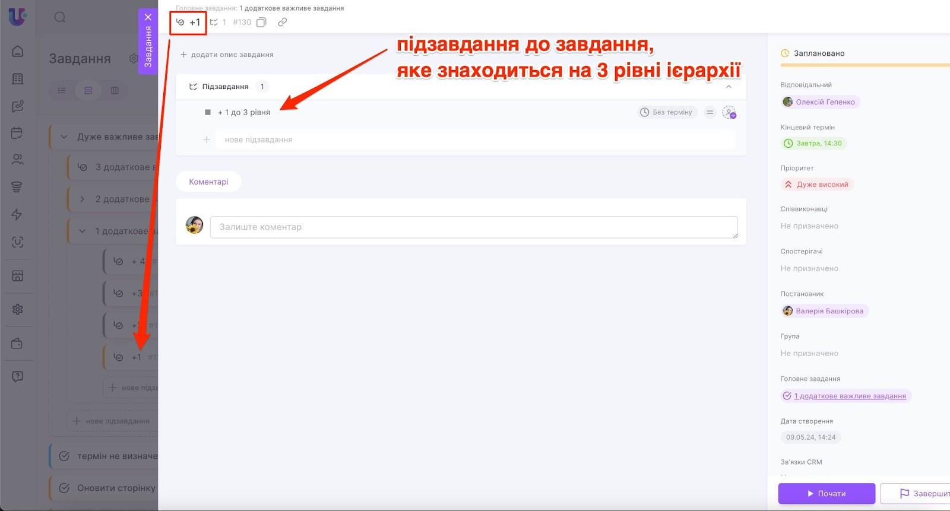950x511 pixels.
Task: Mark subtask '+ 1 до 3 рівня' checkbox
Action: coord(207,112)
